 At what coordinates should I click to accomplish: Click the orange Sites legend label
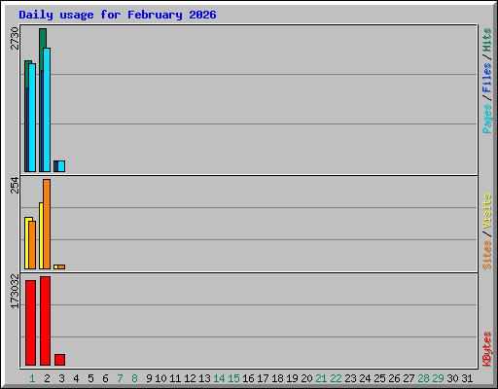(487, 255)
